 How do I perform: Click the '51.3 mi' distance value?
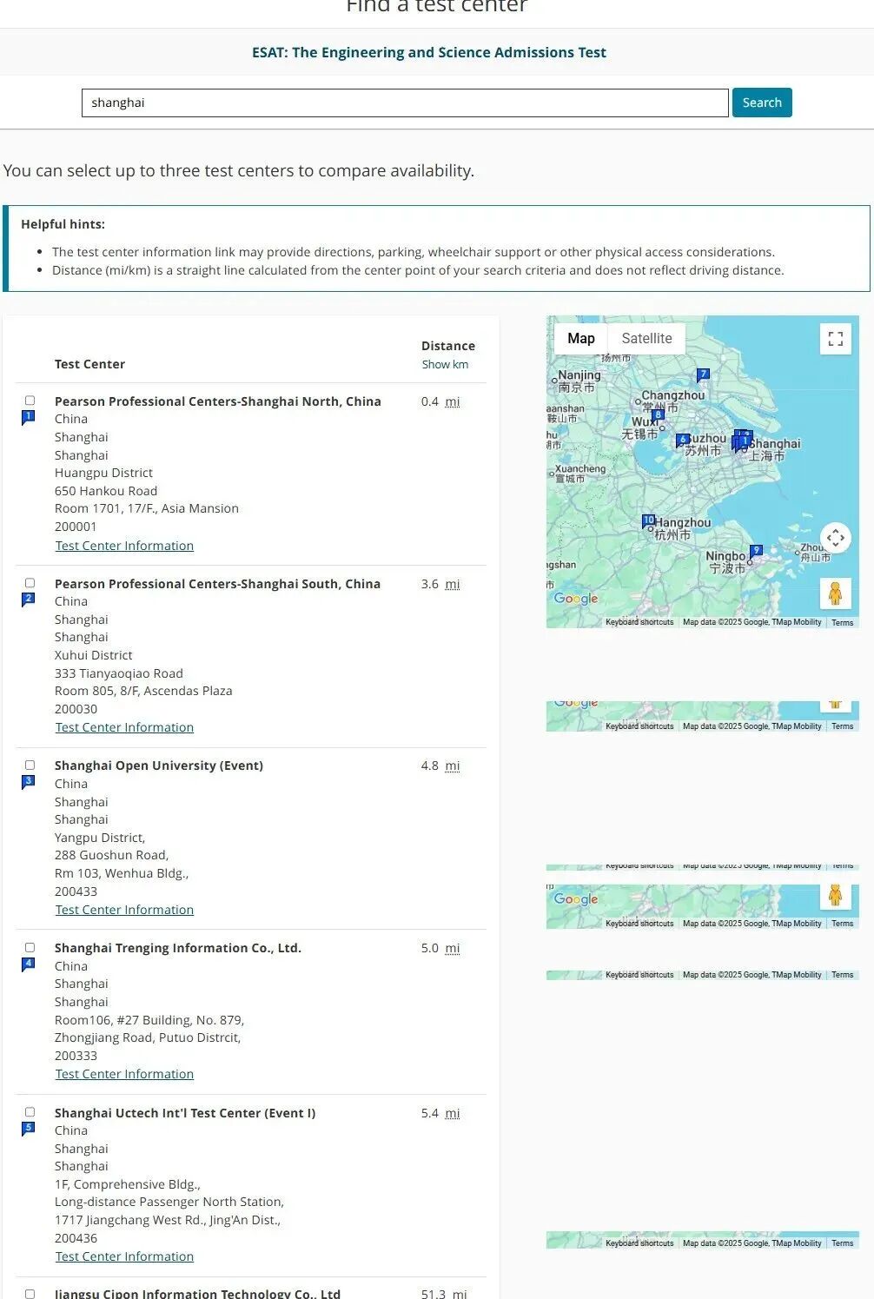coord(444,1294)
